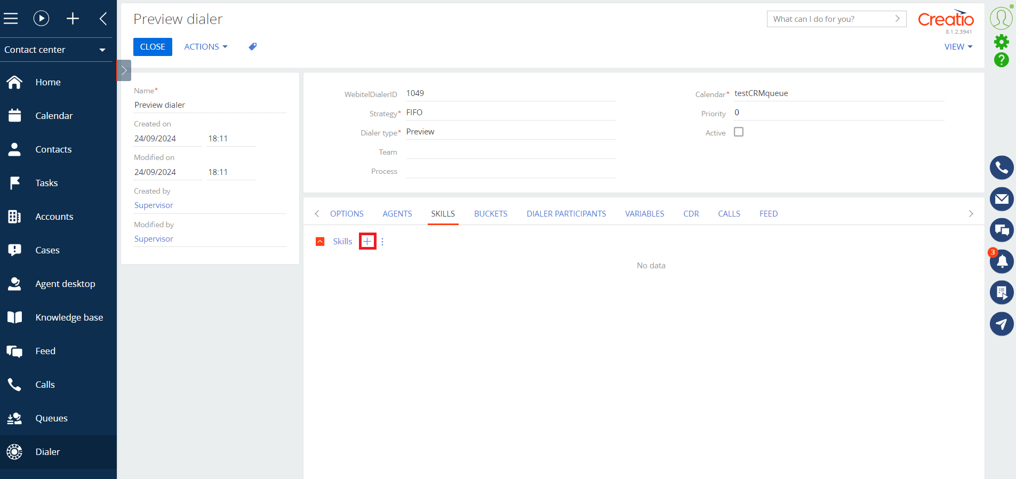Show previous tabs with the left chevron
The height and width of the screenshot is (479, 1016).
pos(317,214)
